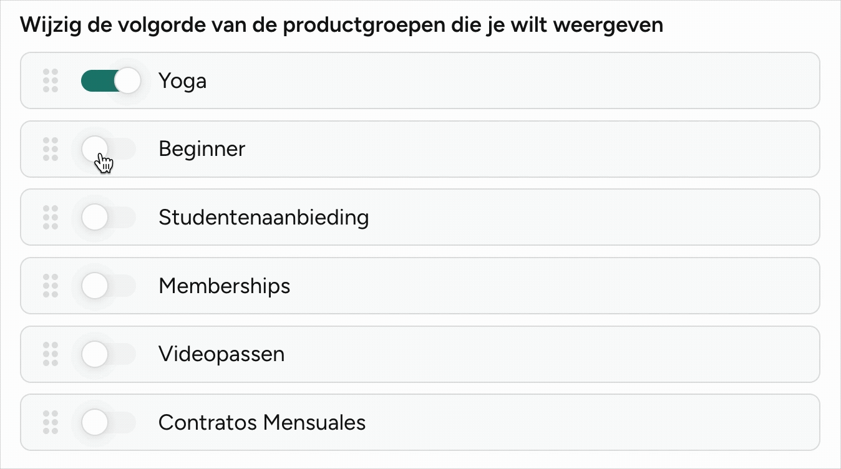Click the Contratos Mensuales label
Screen dimensions: 841x469
pos(262,422)
